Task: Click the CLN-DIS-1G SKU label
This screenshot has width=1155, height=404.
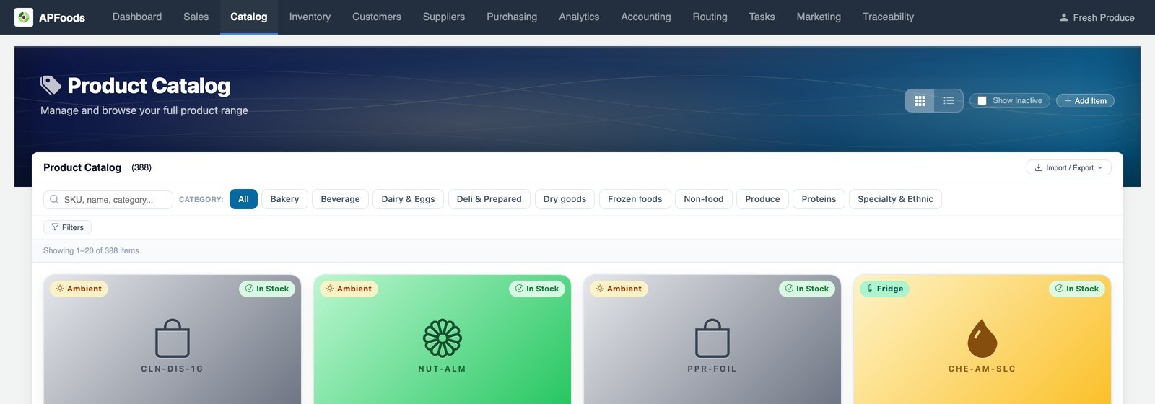Action: point(173,369)
